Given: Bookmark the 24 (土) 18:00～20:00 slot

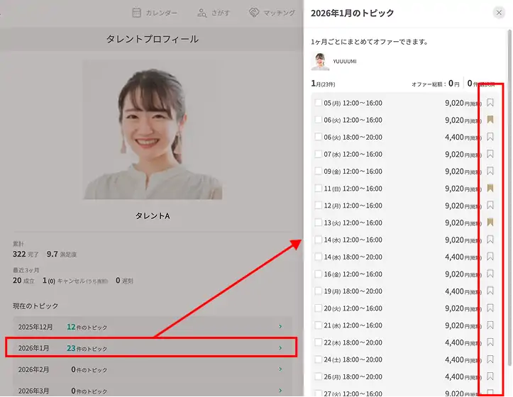Looking at the screenshot, I should [x=490, y=359].
